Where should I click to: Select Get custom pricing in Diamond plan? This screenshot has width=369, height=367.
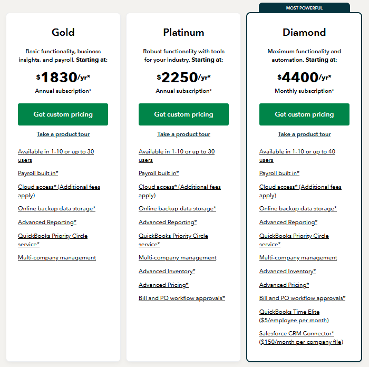304,114
